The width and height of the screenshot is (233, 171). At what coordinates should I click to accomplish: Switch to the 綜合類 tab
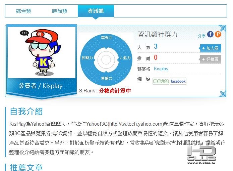pyautogui.click(x=23, y=11)
